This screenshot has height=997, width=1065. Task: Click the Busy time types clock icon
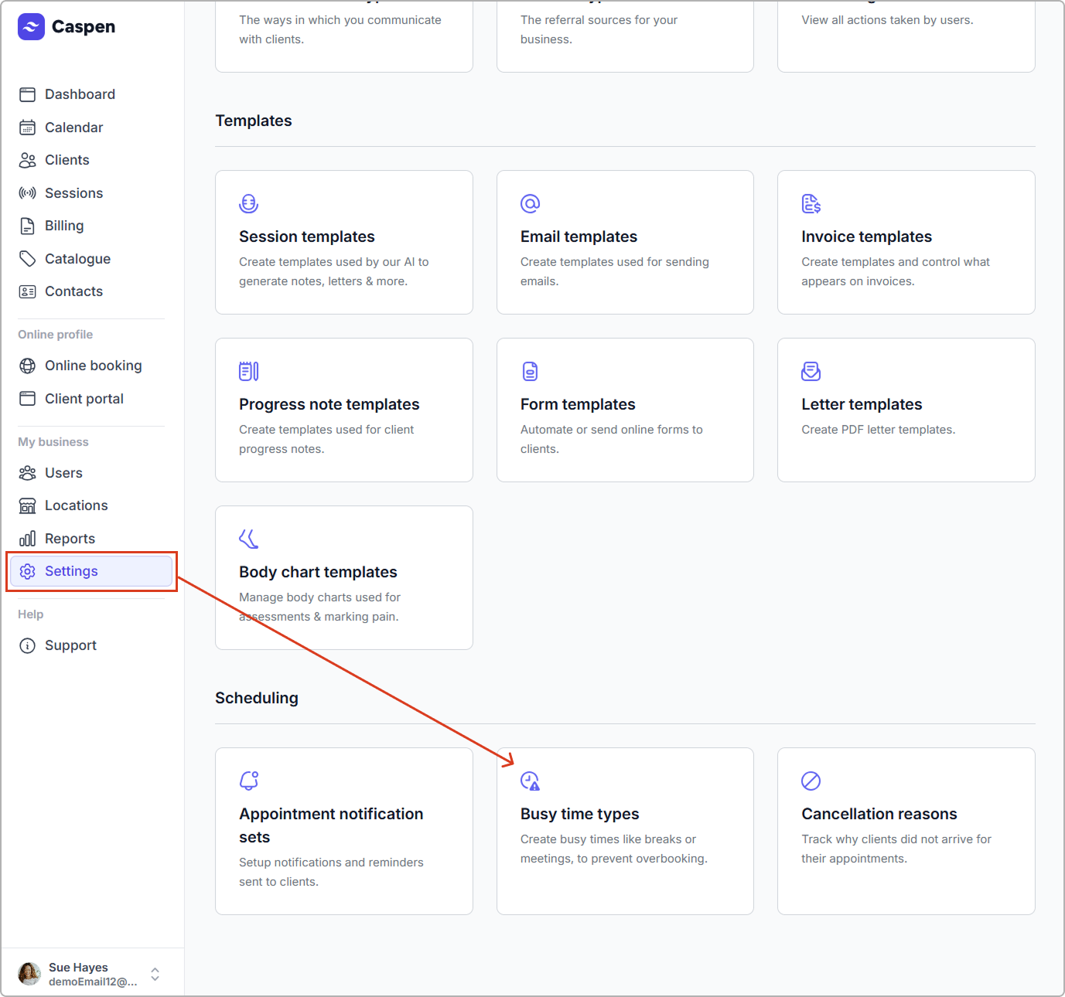pos(530,781)
